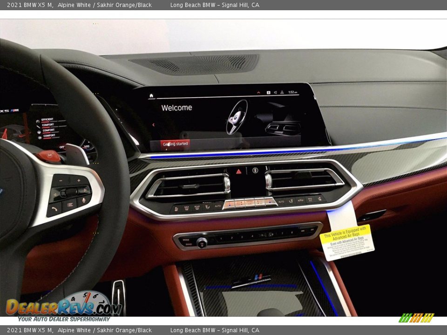
Task: Push the right air distribution button
Action: [291, 201]
